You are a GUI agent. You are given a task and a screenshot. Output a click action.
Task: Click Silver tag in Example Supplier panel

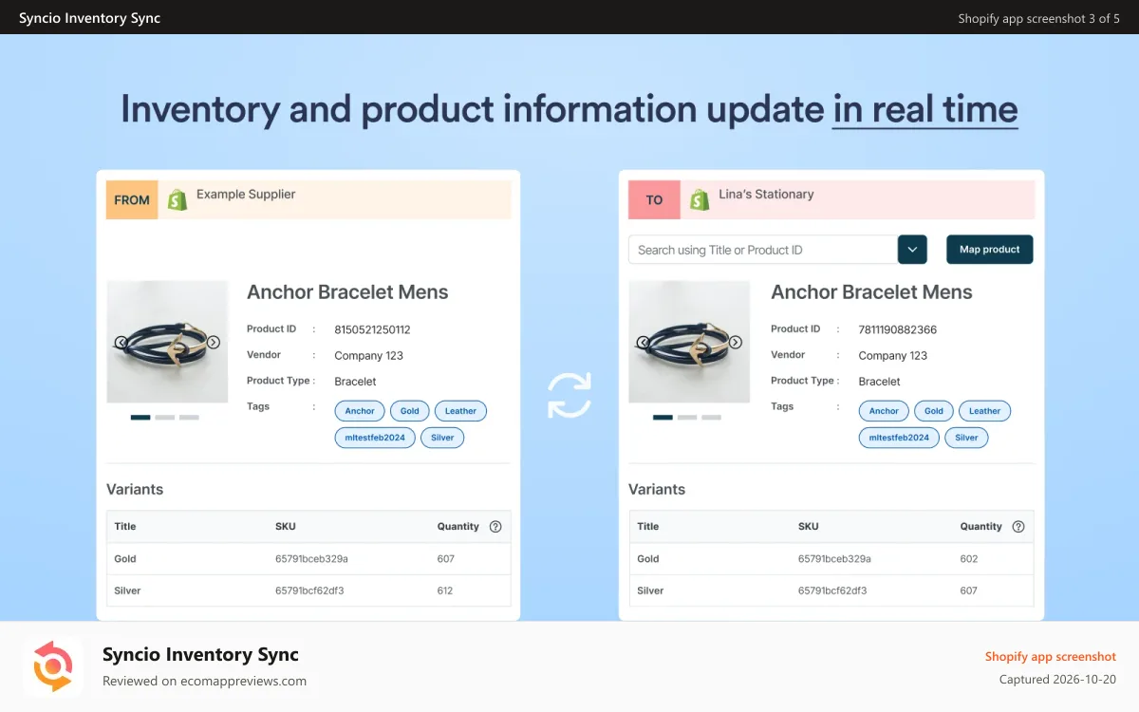(442, 438)
